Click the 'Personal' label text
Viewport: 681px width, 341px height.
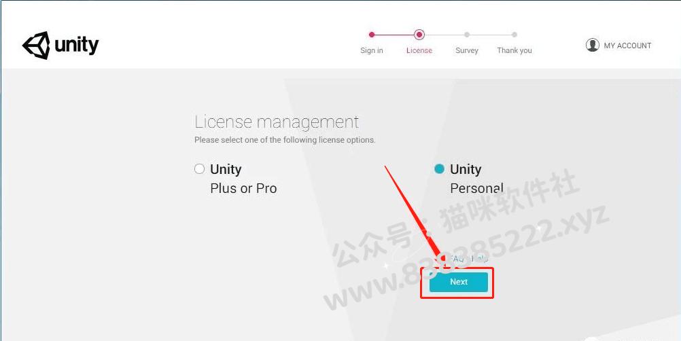477,188
